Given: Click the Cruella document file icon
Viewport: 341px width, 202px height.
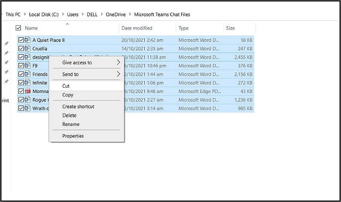Looking at the screenshot, I should (28, 48).
